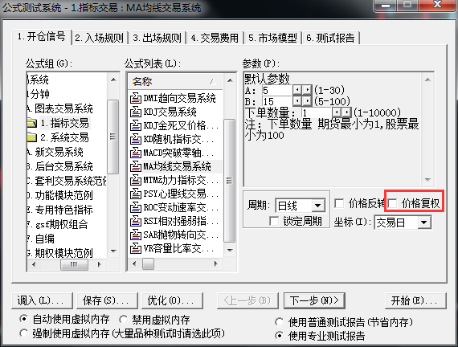
Task: Click the down arrow of 公式列表 scrollbar
Action: pyautogui.click(x=230, y=251)
